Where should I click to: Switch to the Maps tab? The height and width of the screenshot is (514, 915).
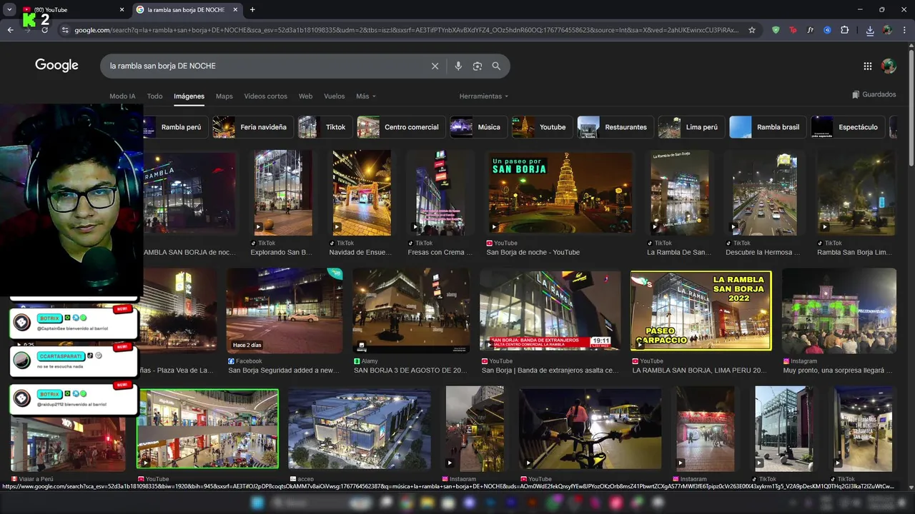point(224,96)
